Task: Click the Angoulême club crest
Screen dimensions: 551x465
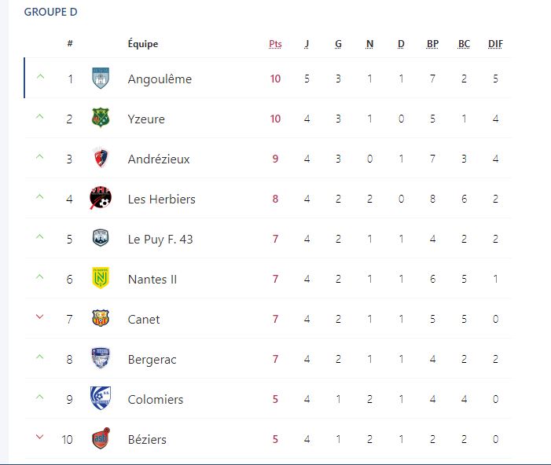Action: pos(101,78)
